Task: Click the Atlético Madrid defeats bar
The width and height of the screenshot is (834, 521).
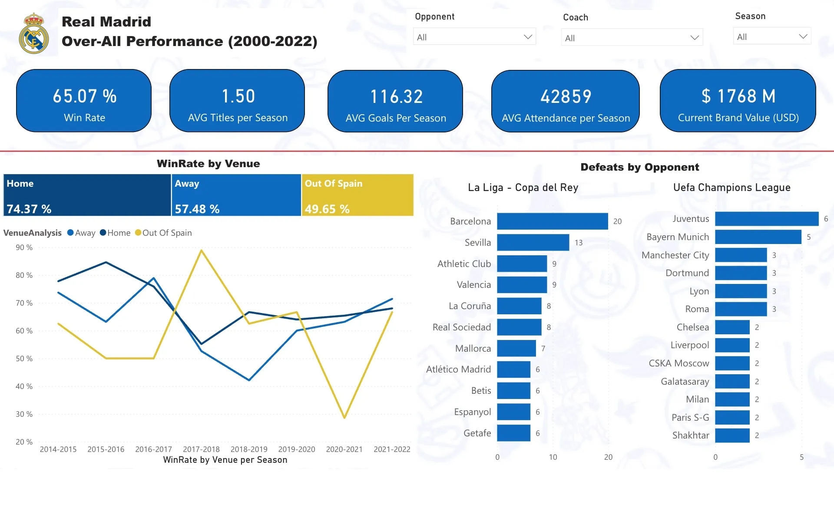Action: point(514,369)
